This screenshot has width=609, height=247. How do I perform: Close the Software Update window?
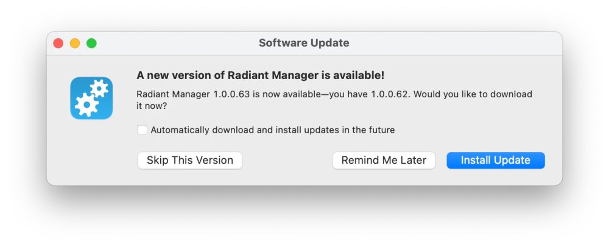pos(58,43)
